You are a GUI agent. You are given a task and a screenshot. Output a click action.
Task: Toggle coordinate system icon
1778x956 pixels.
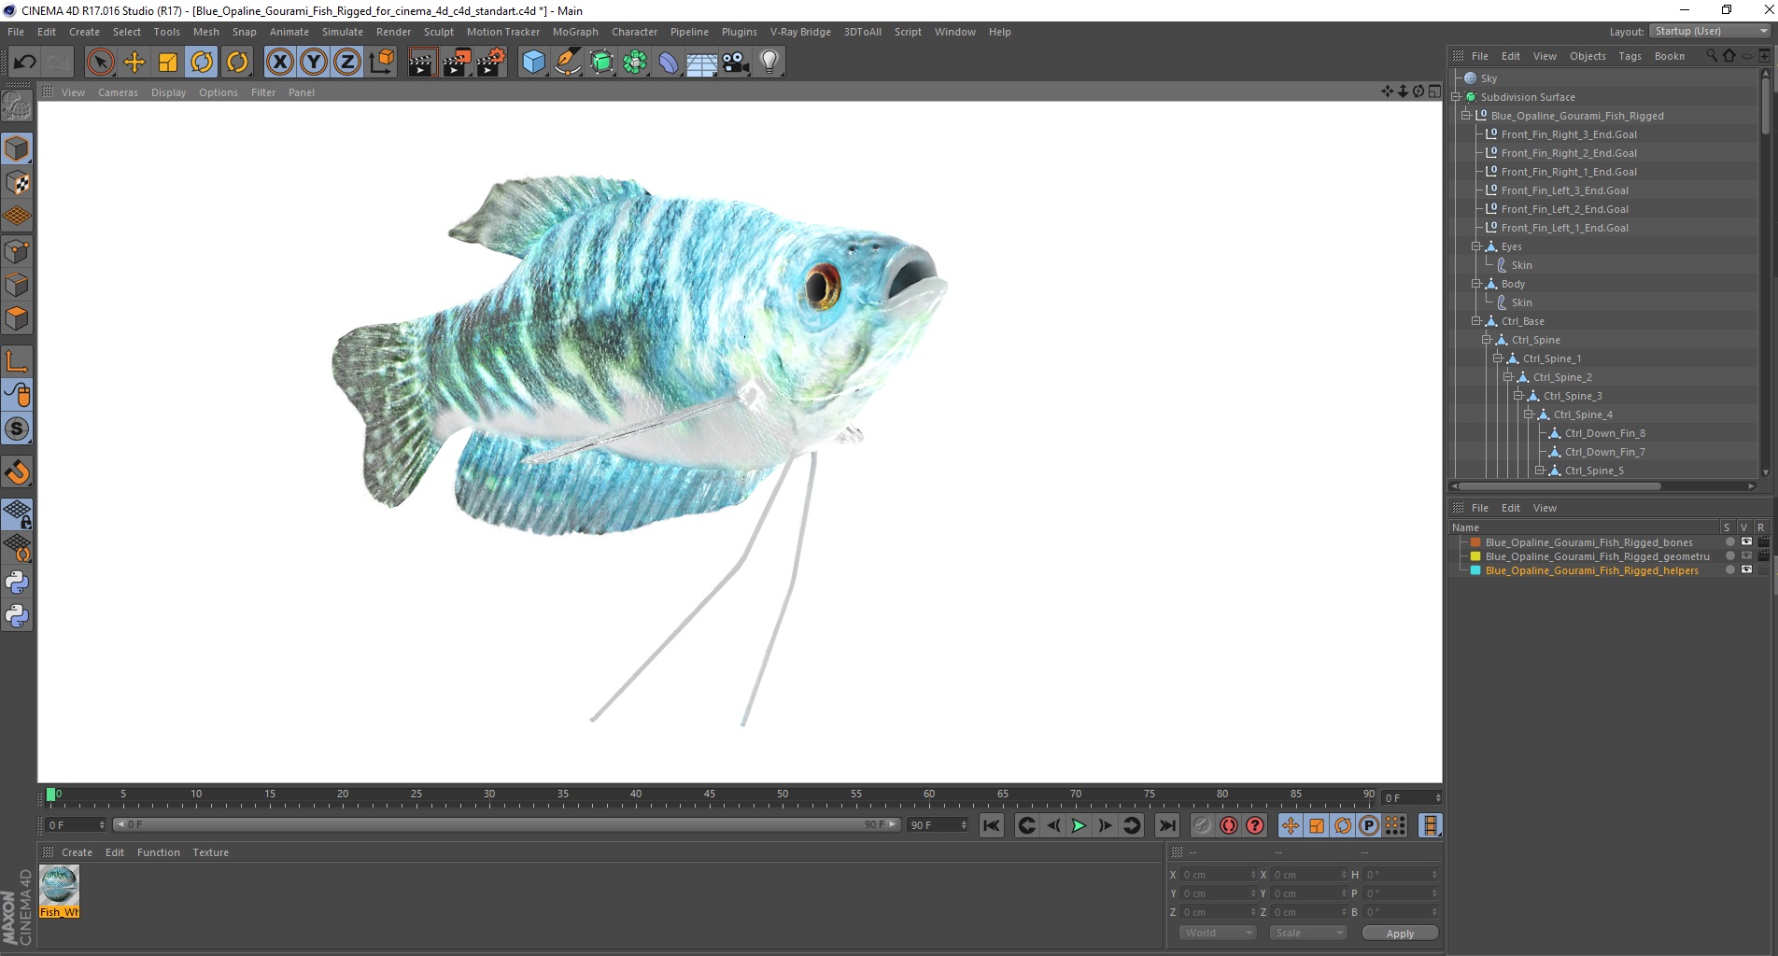381,63
